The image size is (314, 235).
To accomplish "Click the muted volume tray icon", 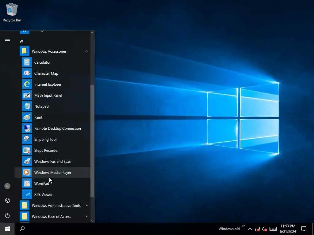I will 264,229.
